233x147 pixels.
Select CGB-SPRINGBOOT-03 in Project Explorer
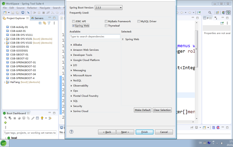click(x=23, y=70)
